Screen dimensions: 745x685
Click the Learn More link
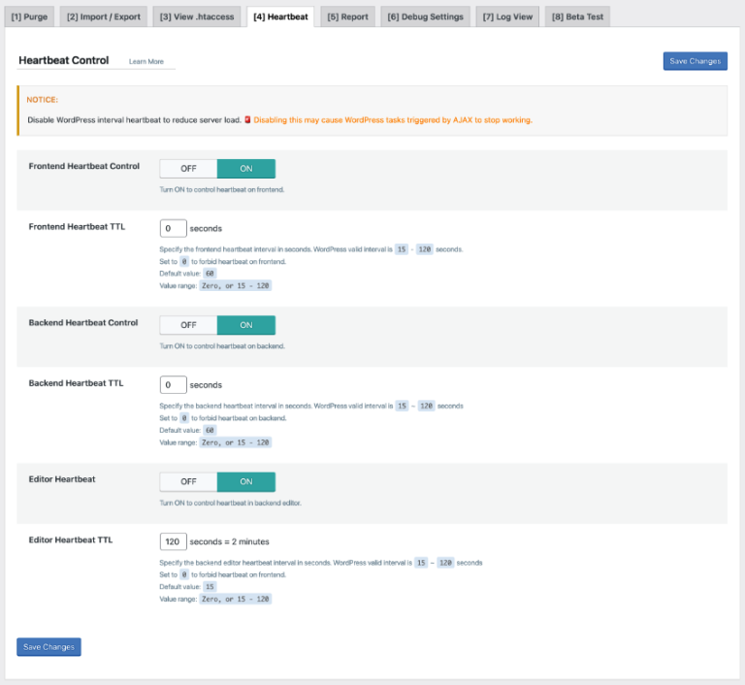coord(146,61)
